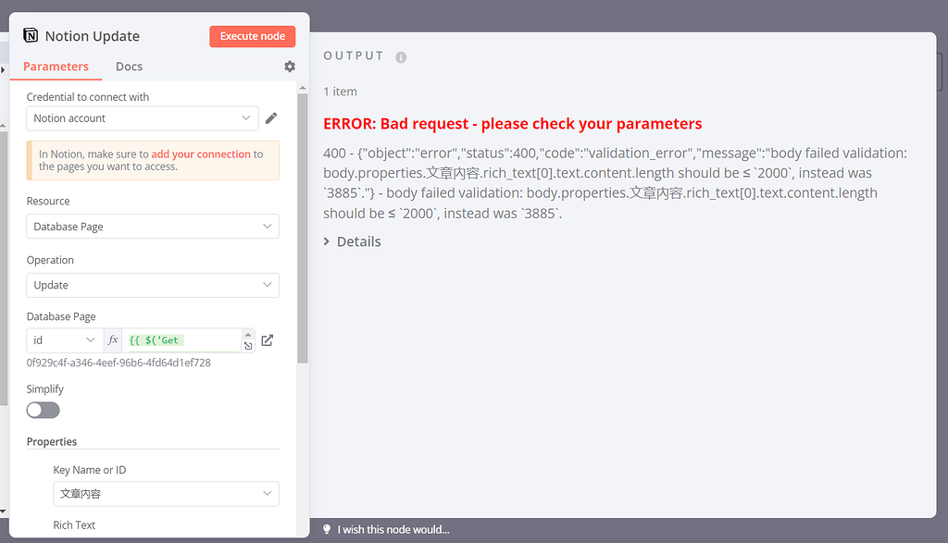The image size is (948, 543).
Task: Click the fx expression icon
Action: (113, 340)
